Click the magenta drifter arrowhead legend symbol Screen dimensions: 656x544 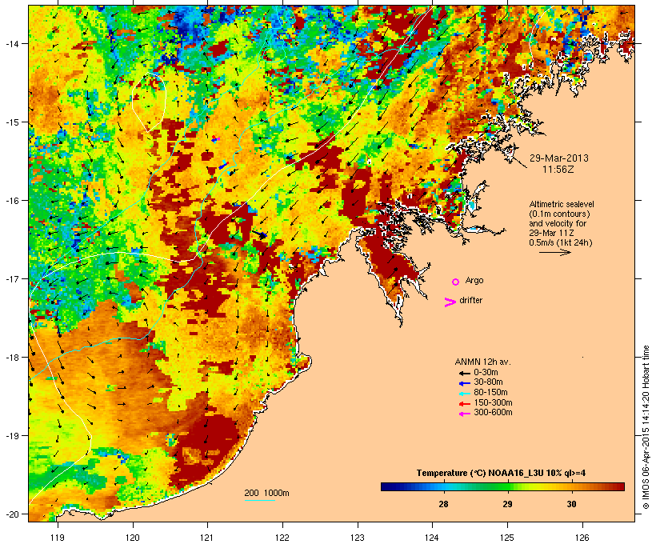click(x=450, y=302)
